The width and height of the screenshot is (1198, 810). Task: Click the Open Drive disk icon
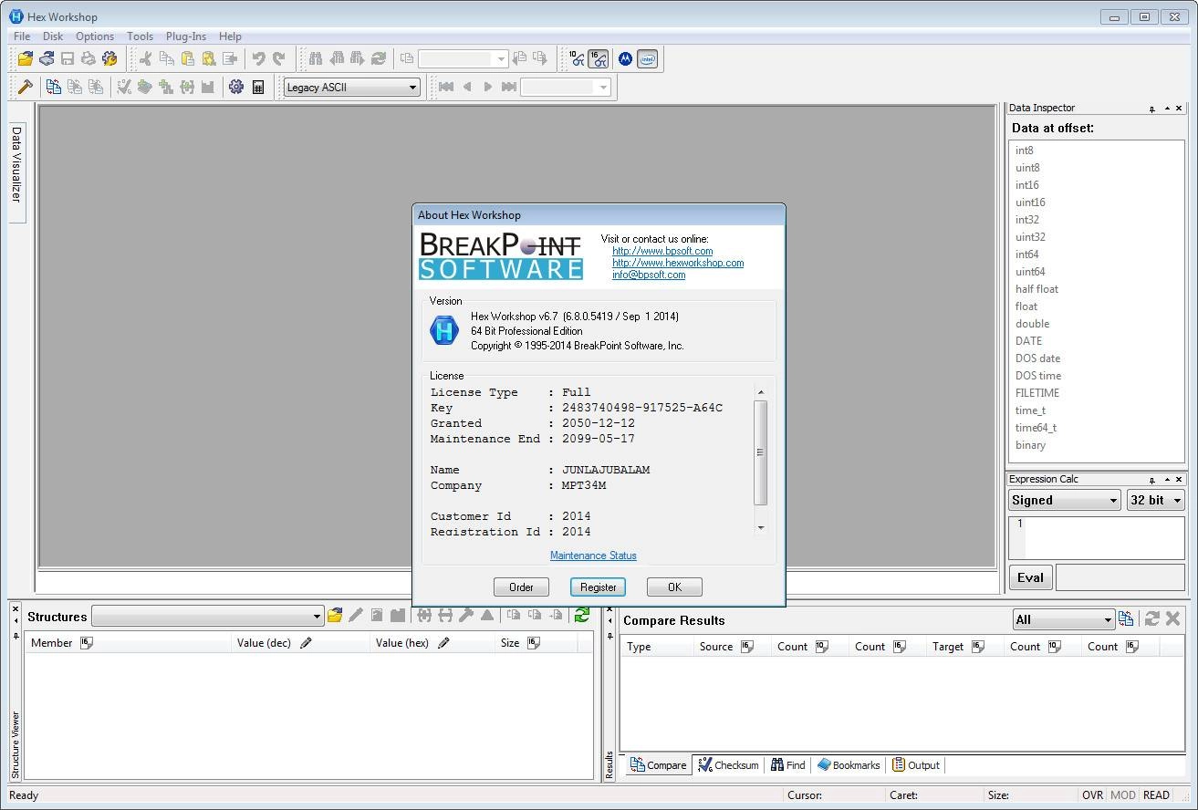point(47,58)
